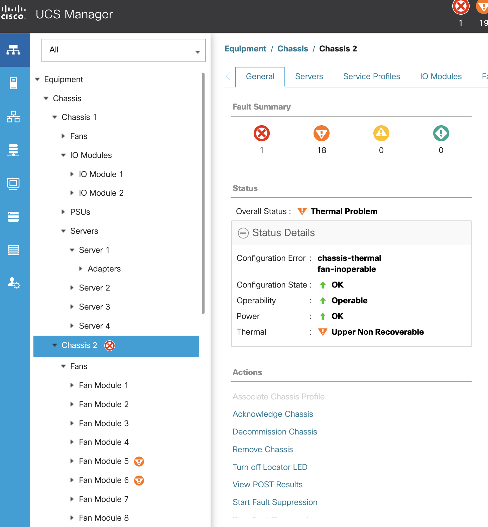Image resolution: width=488 pixels, height=527 pixels.
Task: Click the critical fault icon in Fault Summary
Action: 262,134
